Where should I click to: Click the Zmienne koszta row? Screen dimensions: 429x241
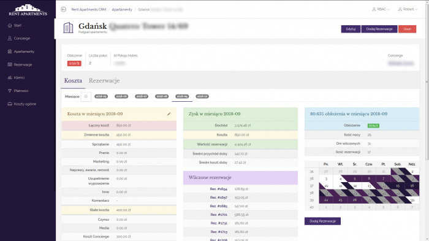point(119,135)
